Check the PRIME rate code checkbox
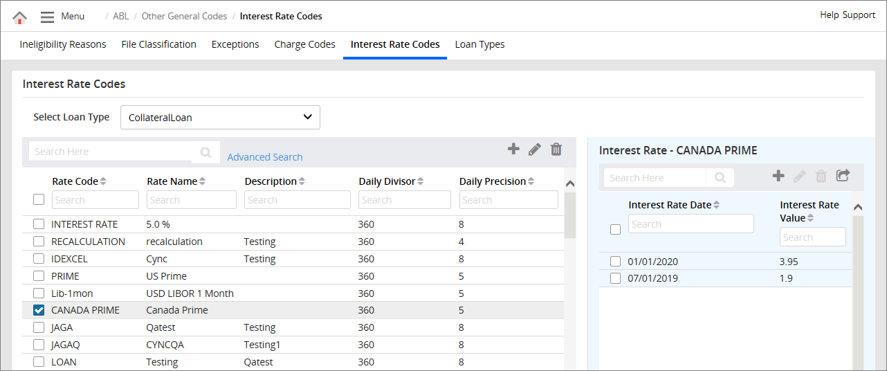 pyautogui.click(x=39, y=276)
